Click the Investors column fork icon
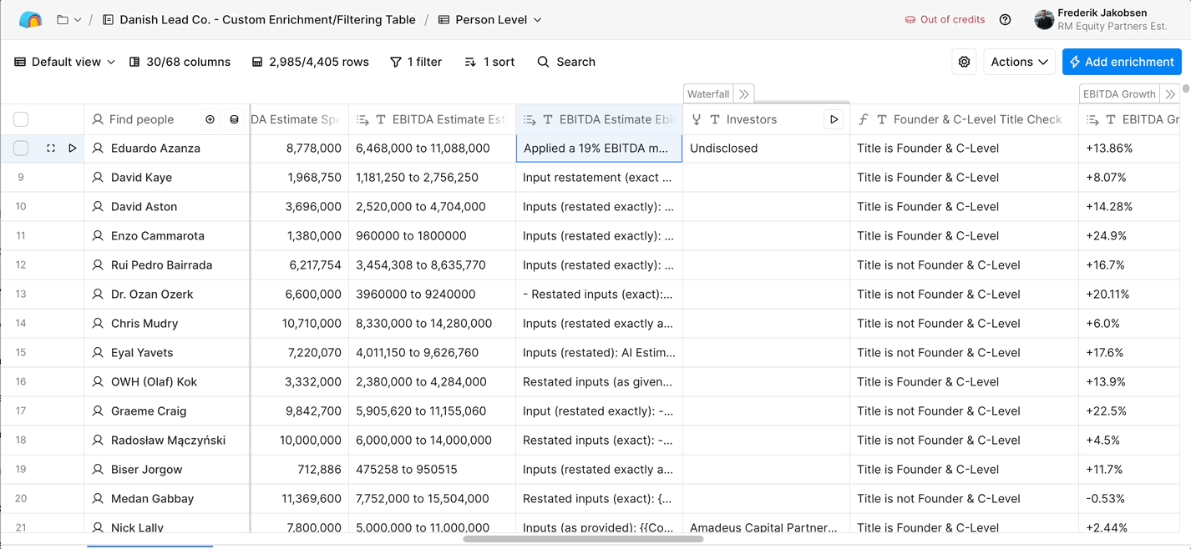This screenshot has width=1191, height=549. coord(697,119)
